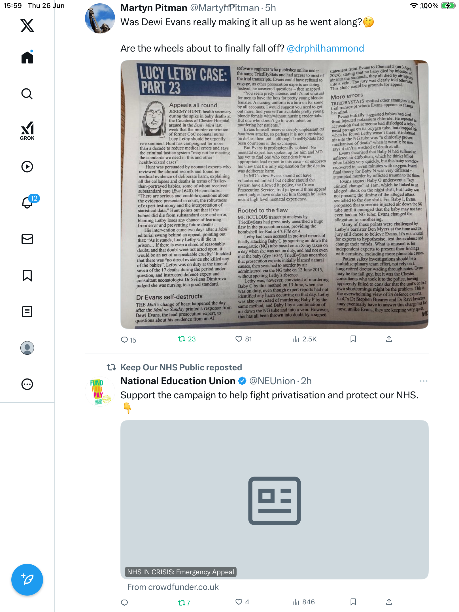
Task: Open Lists icon in sidebar
Action: [27, 312]
